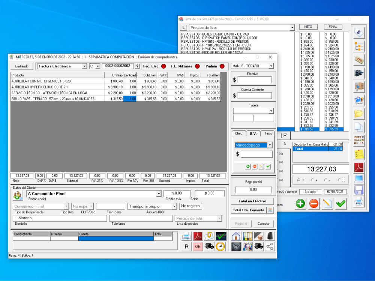The image size is (375, 281).
Task: Select the 0 radio button option
Action: [339, 180]
